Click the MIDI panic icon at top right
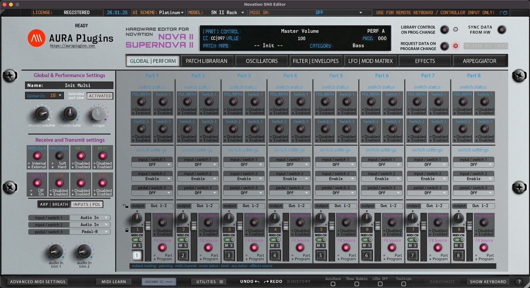 point(503,13)
